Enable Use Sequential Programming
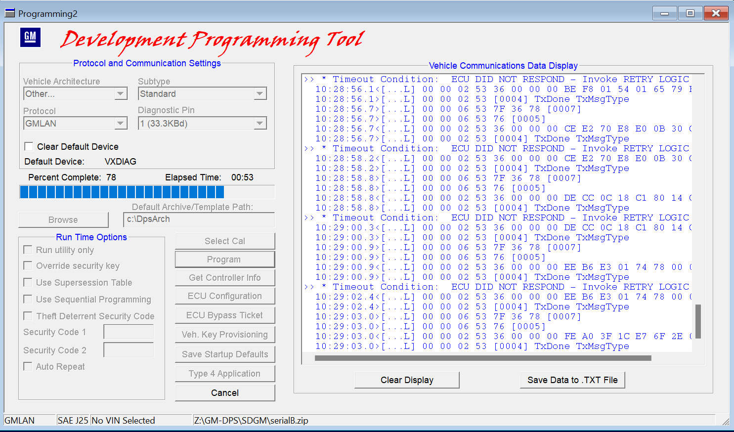 28,300
